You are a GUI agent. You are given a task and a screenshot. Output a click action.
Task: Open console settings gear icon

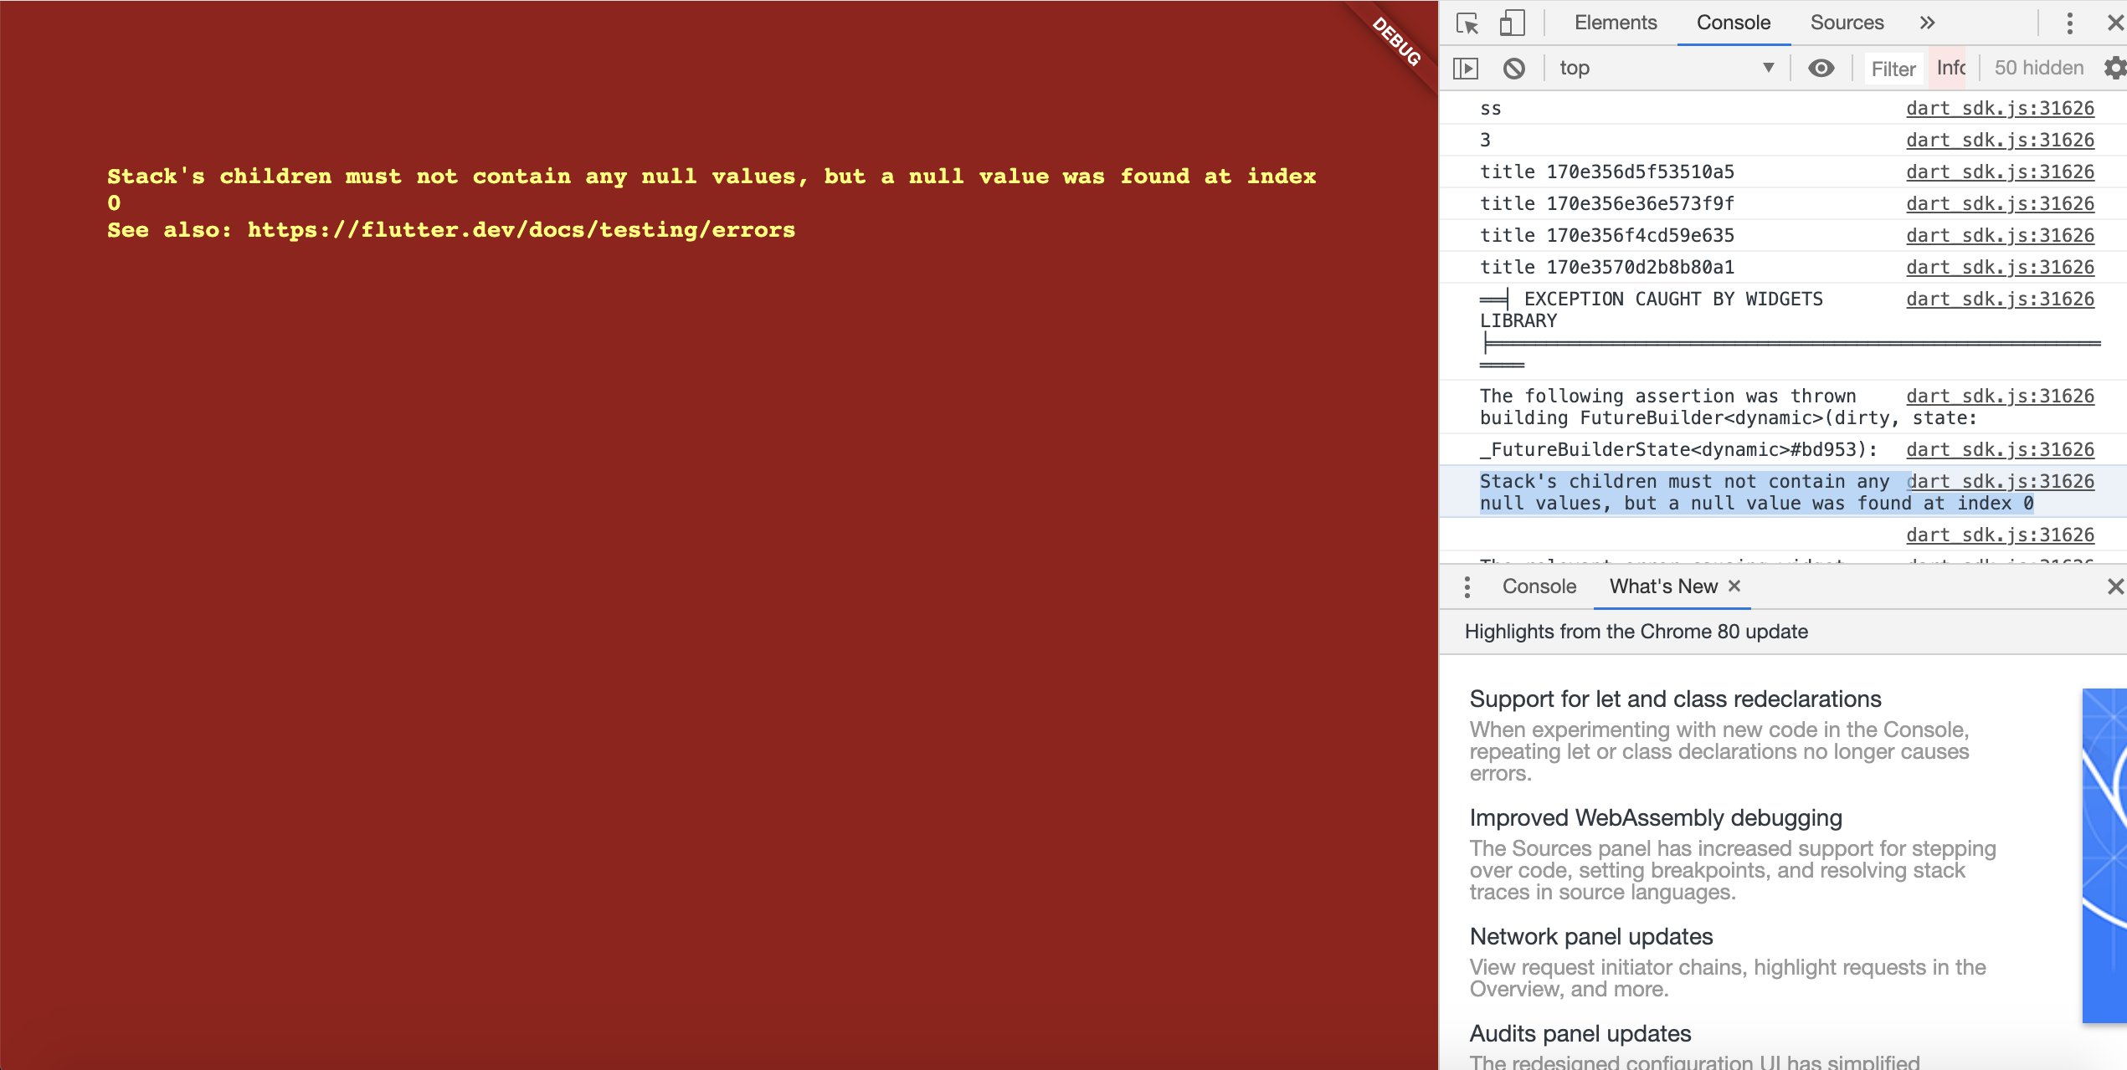(x=2115, y=68)
